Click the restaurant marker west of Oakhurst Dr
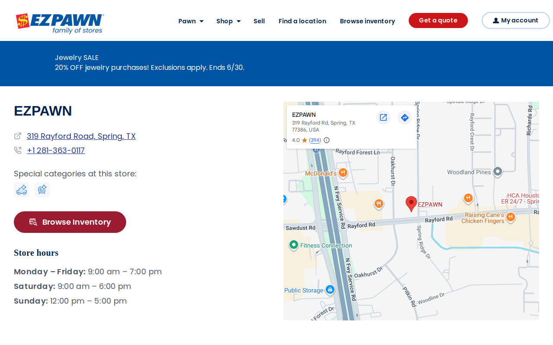553x345 pixels. (379, 204)
